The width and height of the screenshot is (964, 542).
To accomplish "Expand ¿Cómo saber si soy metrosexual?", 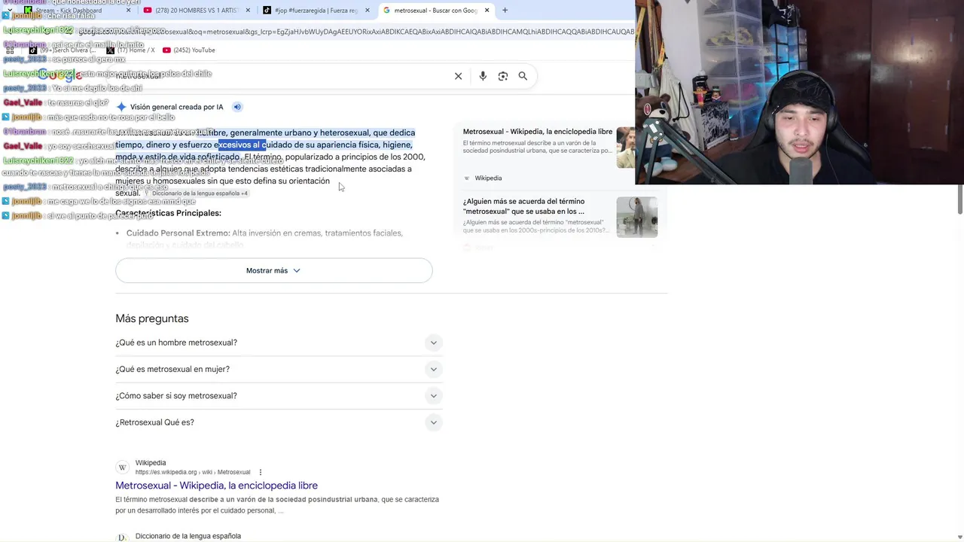I will 279,396.
